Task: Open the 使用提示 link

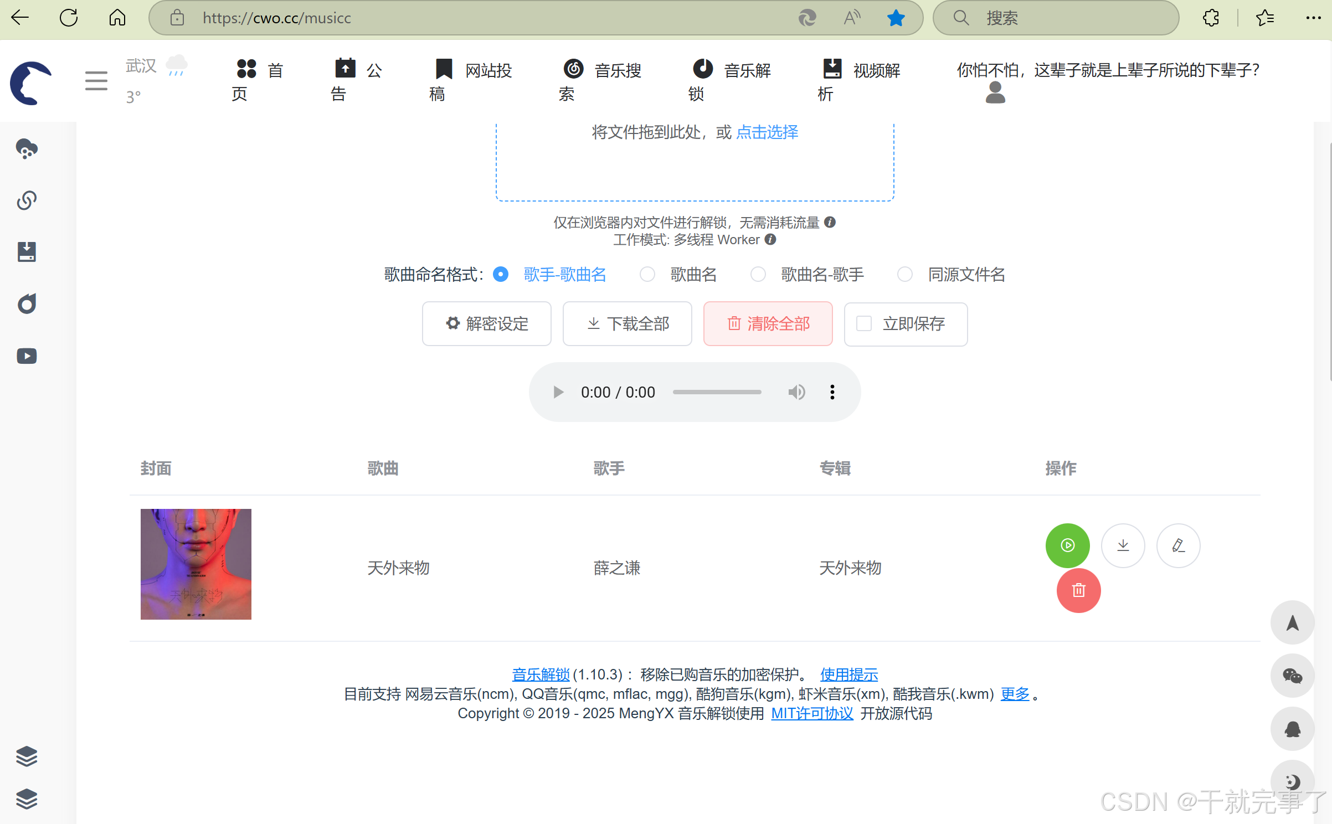Action: pyautogui.click(x=848, y=674)
